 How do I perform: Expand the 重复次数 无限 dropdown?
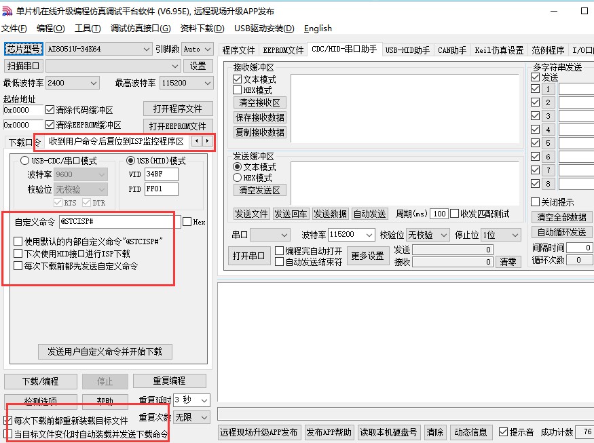[204, 418]
